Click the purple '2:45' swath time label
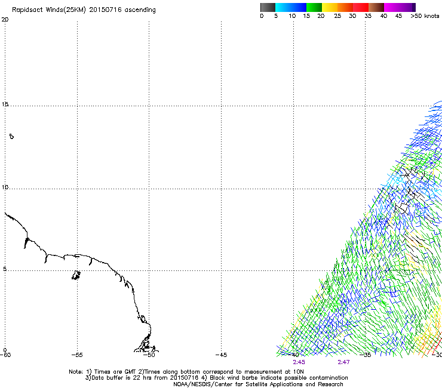Image resolution: width=442 pixels, height=388 pixels. 299,362
